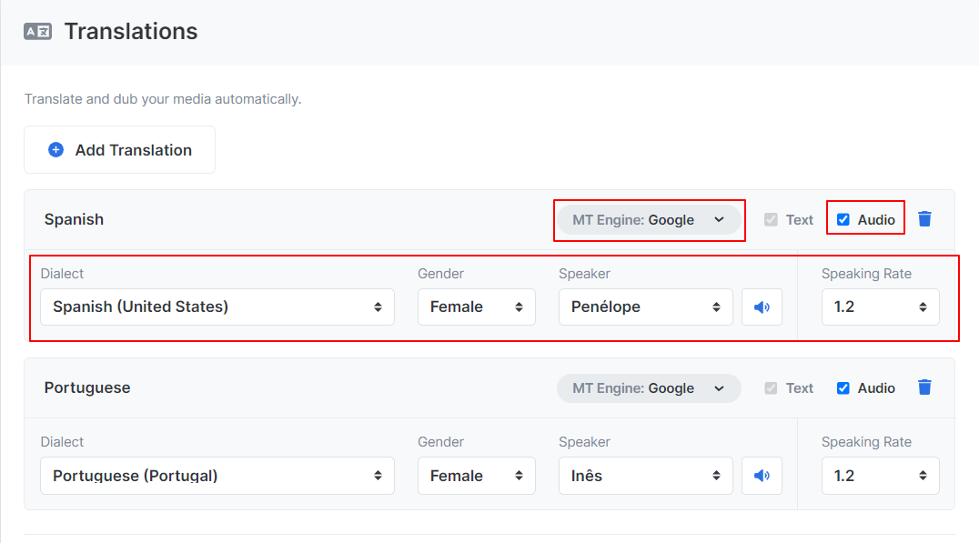This screenshot has width=979, height=543.
Task: Delete the Spanish translation with trash icon
Action: (x=924, y=219)
